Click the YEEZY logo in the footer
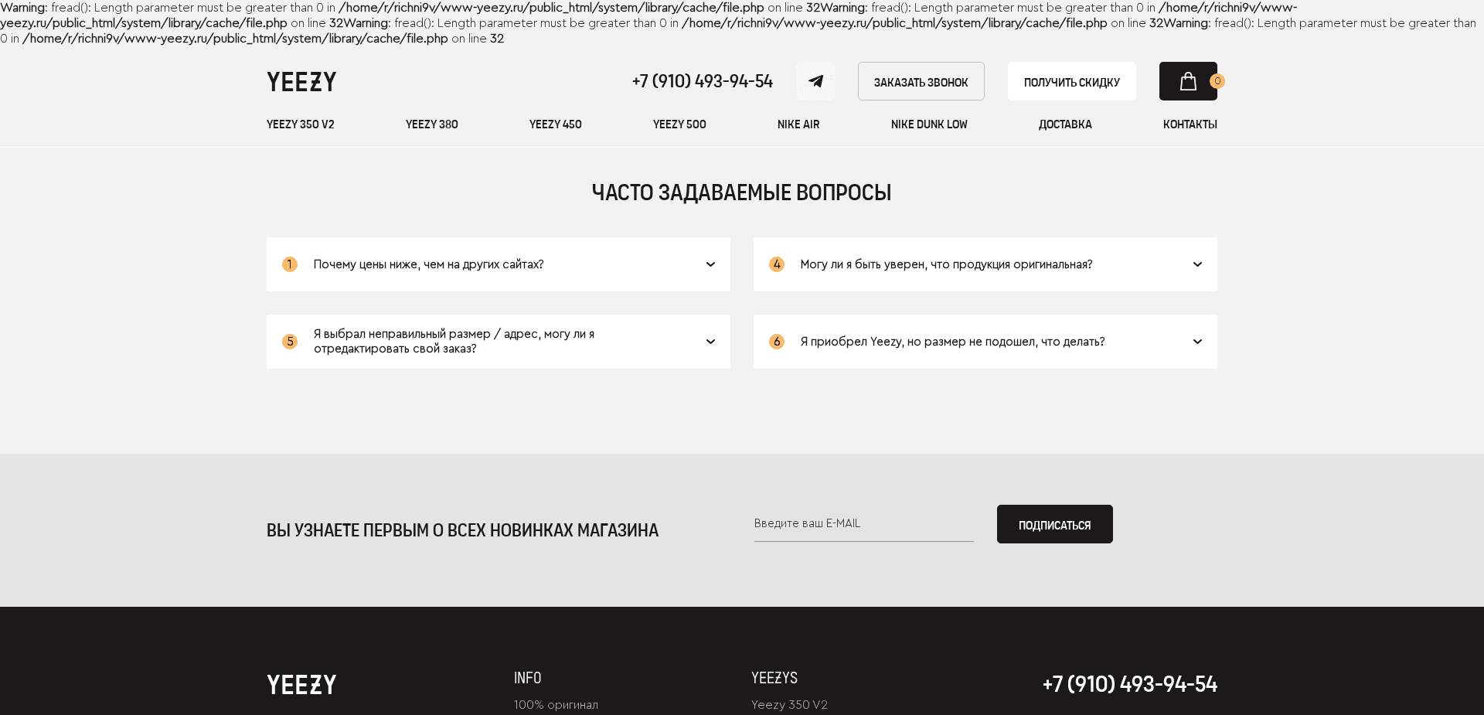This screenshot has width=1484, height=715. point(301,683)
